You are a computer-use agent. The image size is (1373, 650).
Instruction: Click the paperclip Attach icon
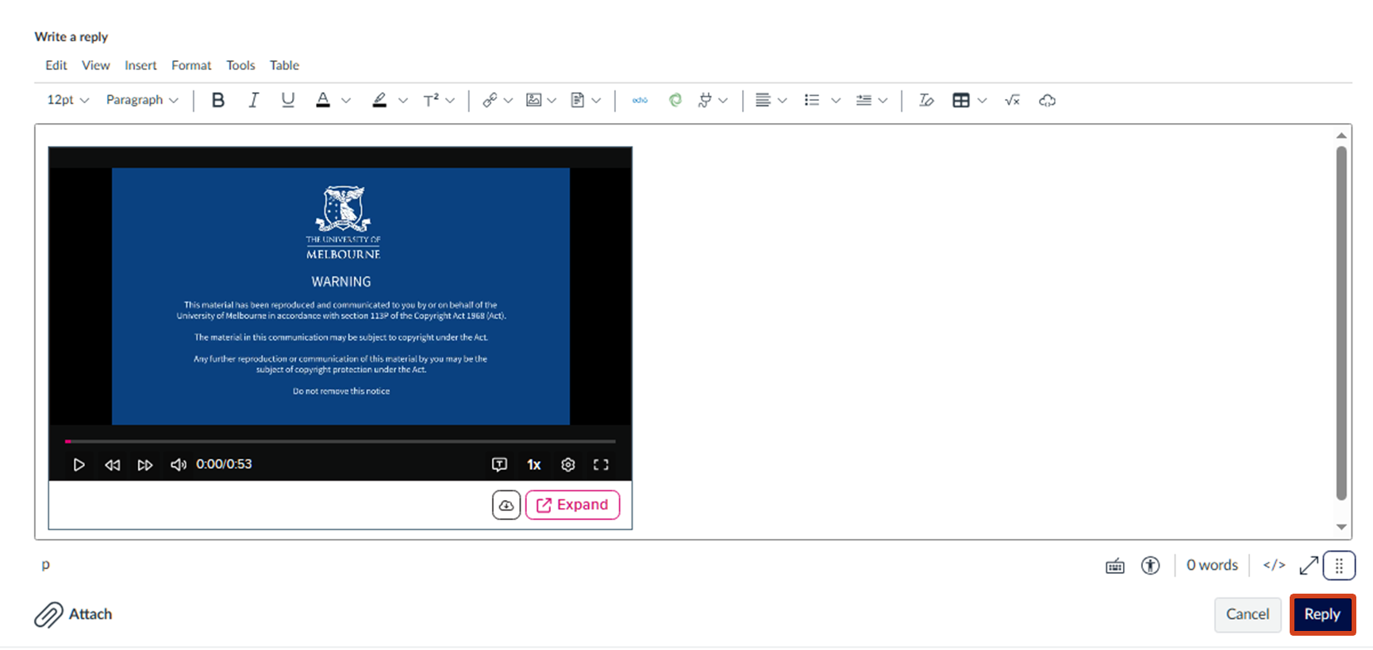point(48,614)
